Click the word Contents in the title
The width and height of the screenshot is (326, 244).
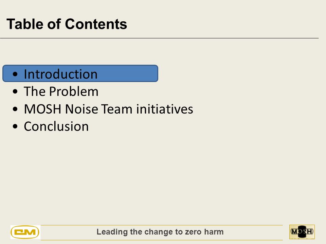tap(96, 24)
